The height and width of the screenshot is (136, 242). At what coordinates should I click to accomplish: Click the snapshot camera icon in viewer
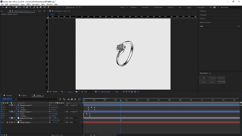[x=77, y=92]
